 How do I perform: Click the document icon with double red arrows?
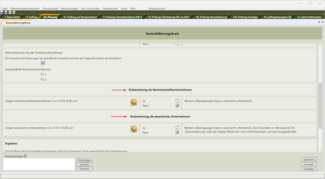[13, 12]
